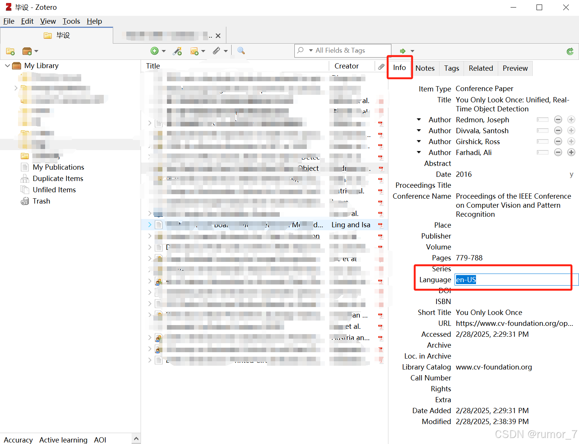Viewport: 579px width, 444px height.
Task: Click PDF icon on Ling and Isa row
Action: 380,225
